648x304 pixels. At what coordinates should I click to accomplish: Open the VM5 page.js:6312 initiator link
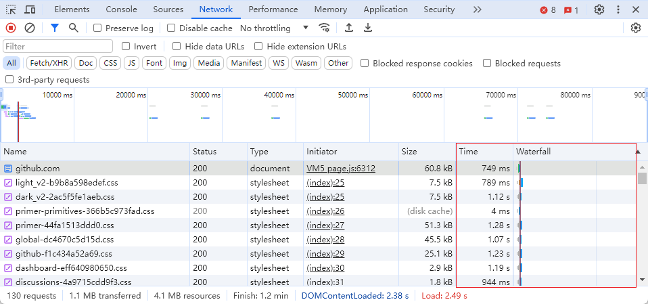click(340, 168)
